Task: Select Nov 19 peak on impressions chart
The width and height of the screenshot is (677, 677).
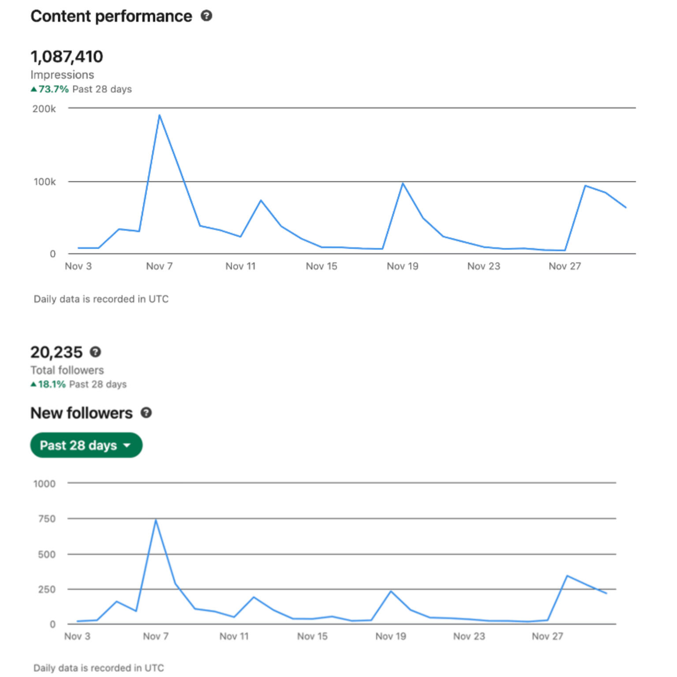Action: click(x=403, y=183)
